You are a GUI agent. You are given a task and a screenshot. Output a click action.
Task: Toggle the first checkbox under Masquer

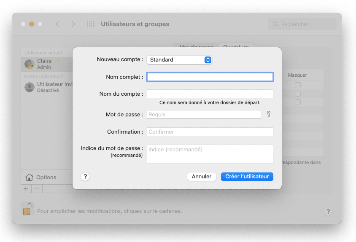297,85
